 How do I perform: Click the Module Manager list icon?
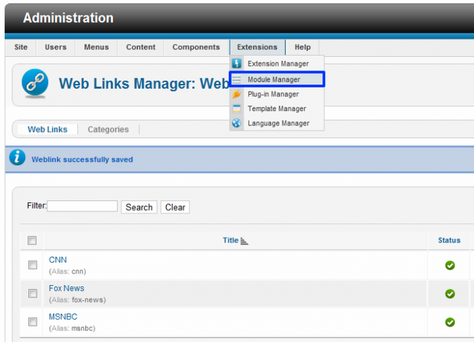pyautogui.click(x=237, y=79)
